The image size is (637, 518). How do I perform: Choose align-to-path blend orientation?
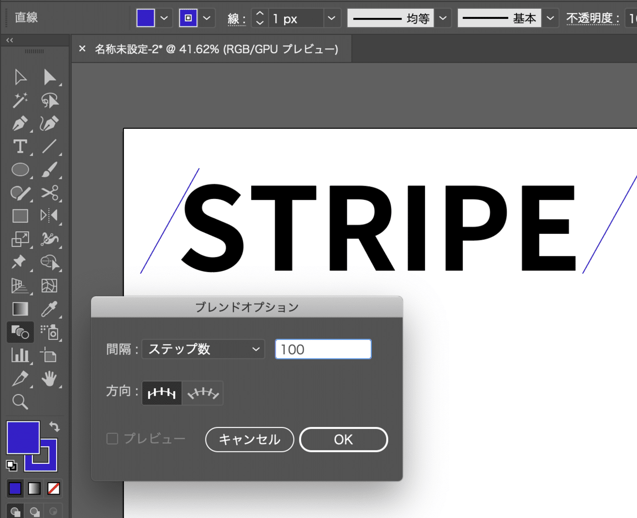(x=203, y=393)
